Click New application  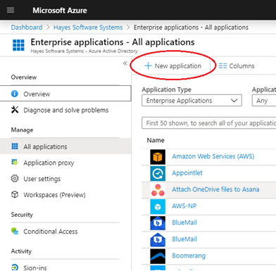172,66
